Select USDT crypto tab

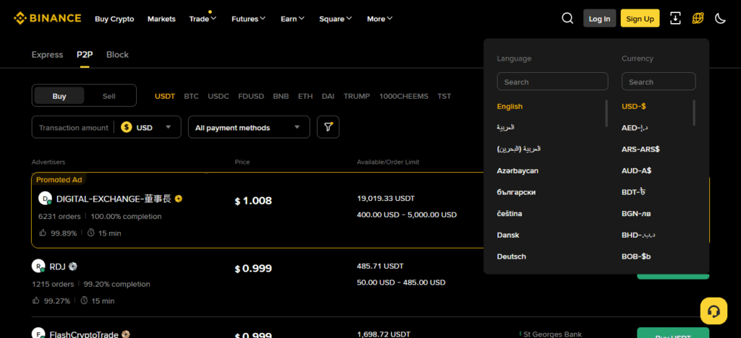(165, 96)
